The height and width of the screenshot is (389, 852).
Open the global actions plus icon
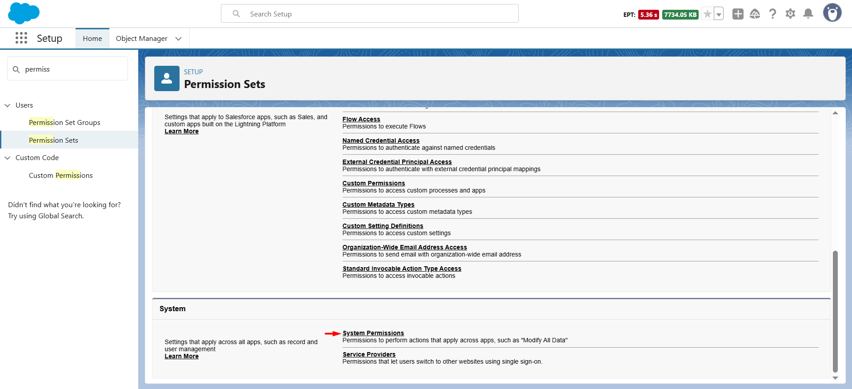(738, 14)
